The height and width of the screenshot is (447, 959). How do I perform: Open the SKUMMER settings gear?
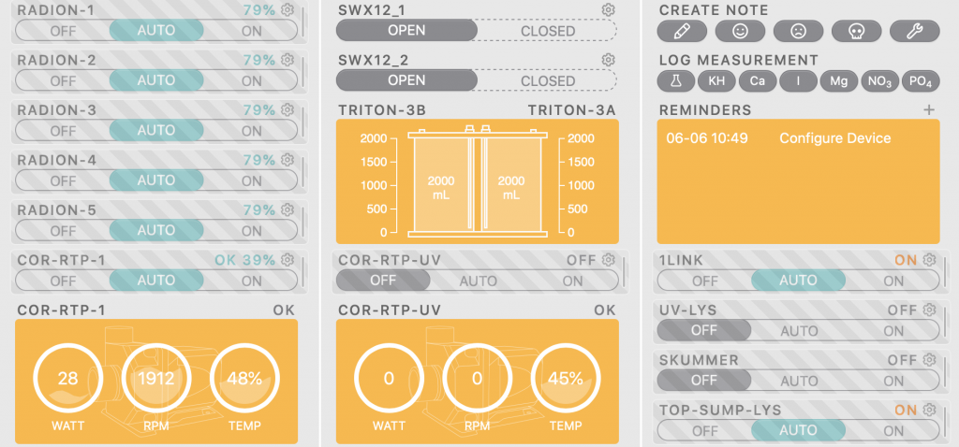929,360
